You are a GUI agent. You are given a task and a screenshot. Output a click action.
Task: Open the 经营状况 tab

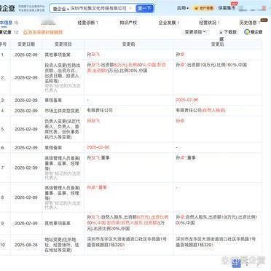[209, 23]
